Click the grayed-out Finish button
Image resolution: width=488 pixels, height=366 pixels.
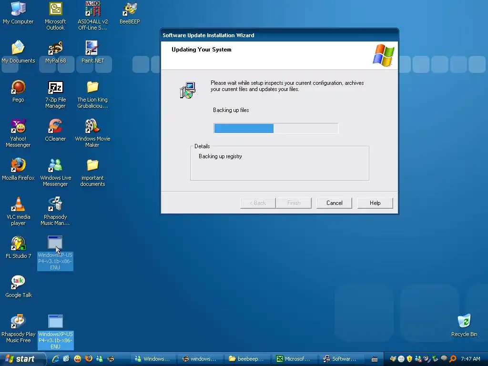pyautogui.click(x=294, y=203)
